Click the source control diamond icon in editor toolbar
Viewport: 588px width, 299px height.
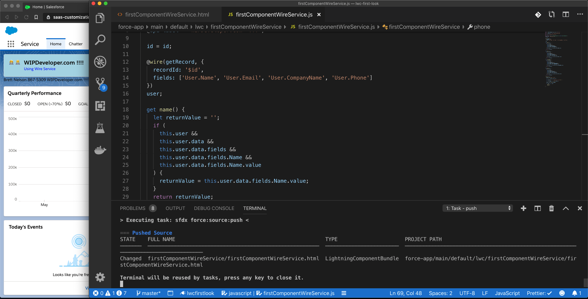click(538, 15)
